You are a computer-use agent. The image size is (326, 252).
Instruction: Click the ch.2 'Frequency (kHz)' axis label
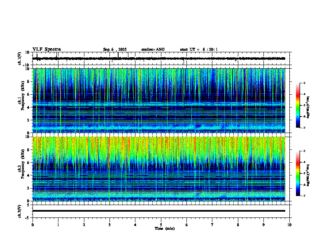[x=23, y=164]
